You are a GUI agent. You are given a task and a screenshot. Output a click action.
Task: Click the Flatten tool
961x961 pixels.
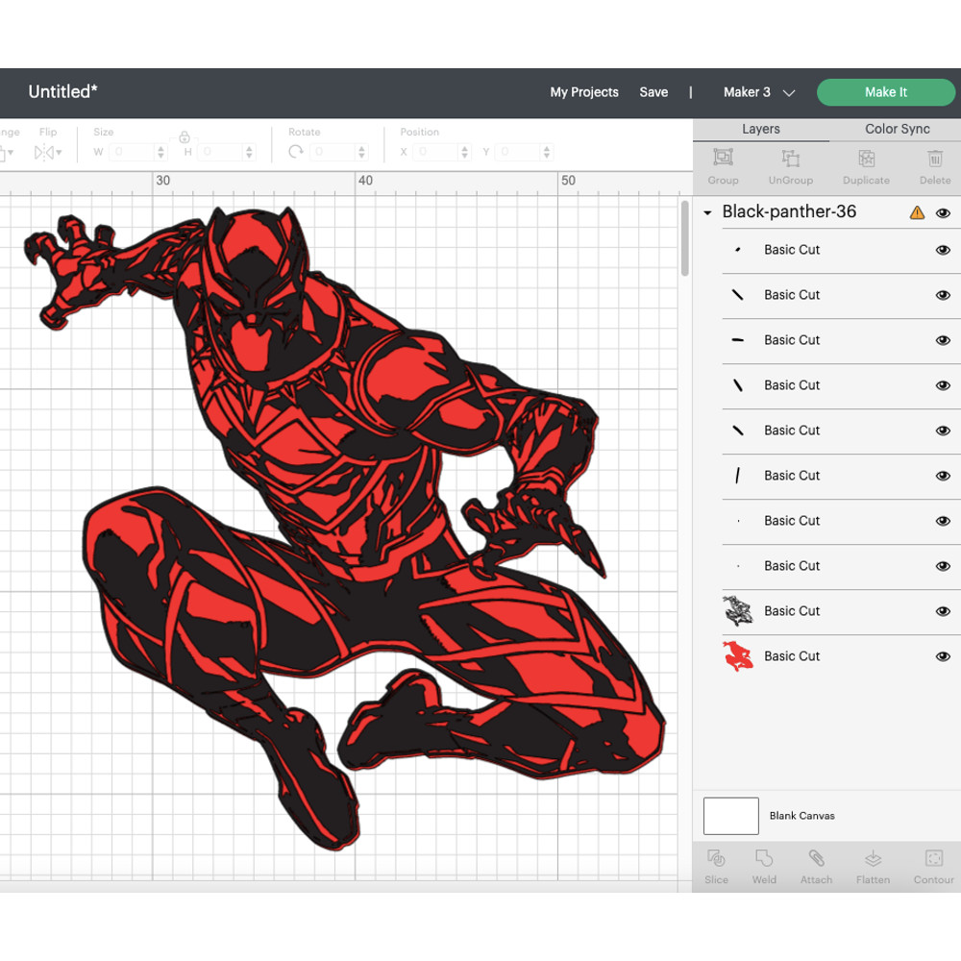[873, 865]
